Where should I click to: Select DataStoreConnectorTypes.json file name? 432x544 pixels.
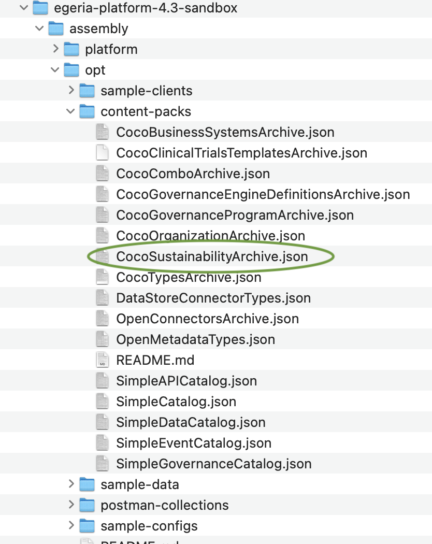tap(213, 298)
